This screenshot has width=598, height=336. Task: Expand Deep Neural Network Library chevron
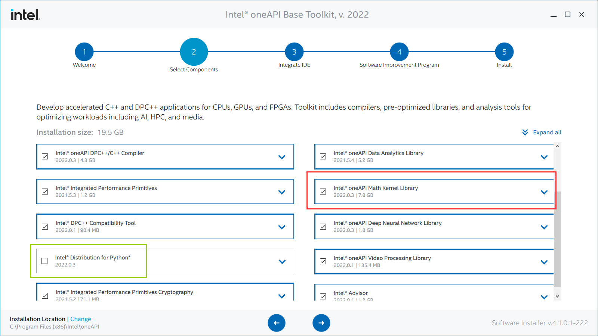pyautogui.click(x=544, y=227)
